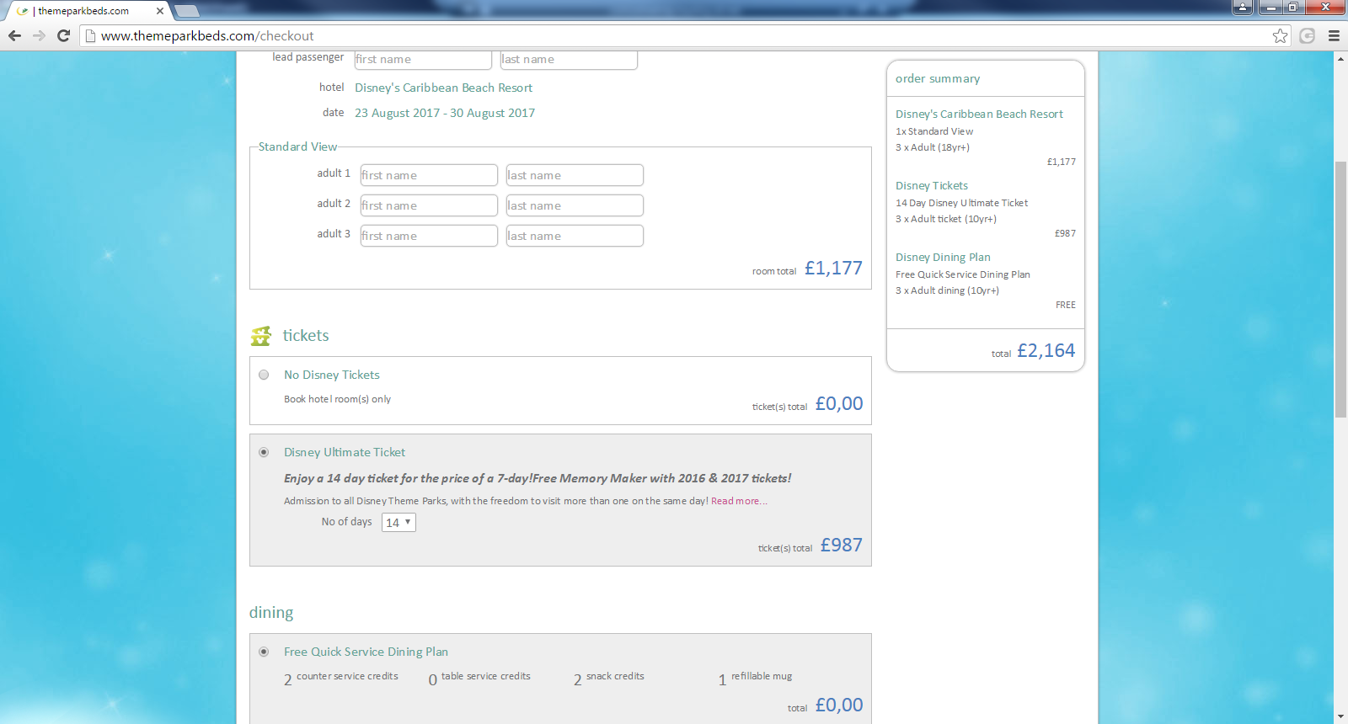The height and width of the screenshot is (724, 1348).
Task: Select the themeparkbeds.com tab
Action: 88,11
